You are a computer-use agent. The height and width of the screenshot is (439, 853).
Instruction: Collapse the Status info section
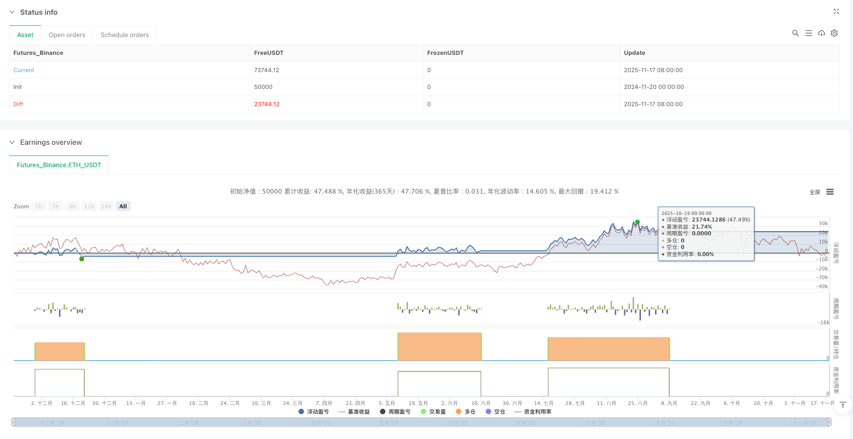point(12,12)
